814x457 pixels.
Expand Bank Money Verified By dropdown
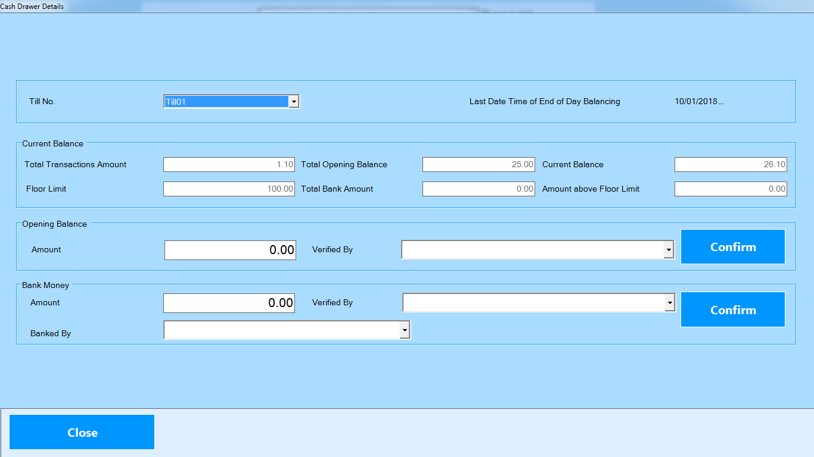click(670, 303)
